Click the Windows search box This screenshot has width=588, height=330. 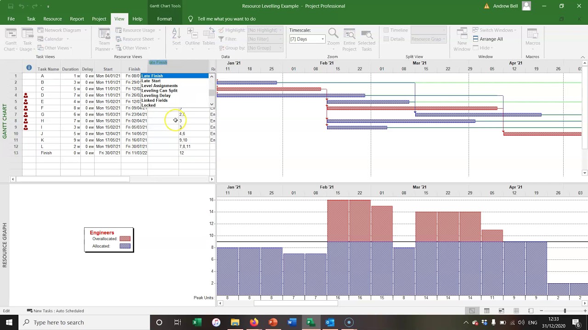[x=85, y=322]
